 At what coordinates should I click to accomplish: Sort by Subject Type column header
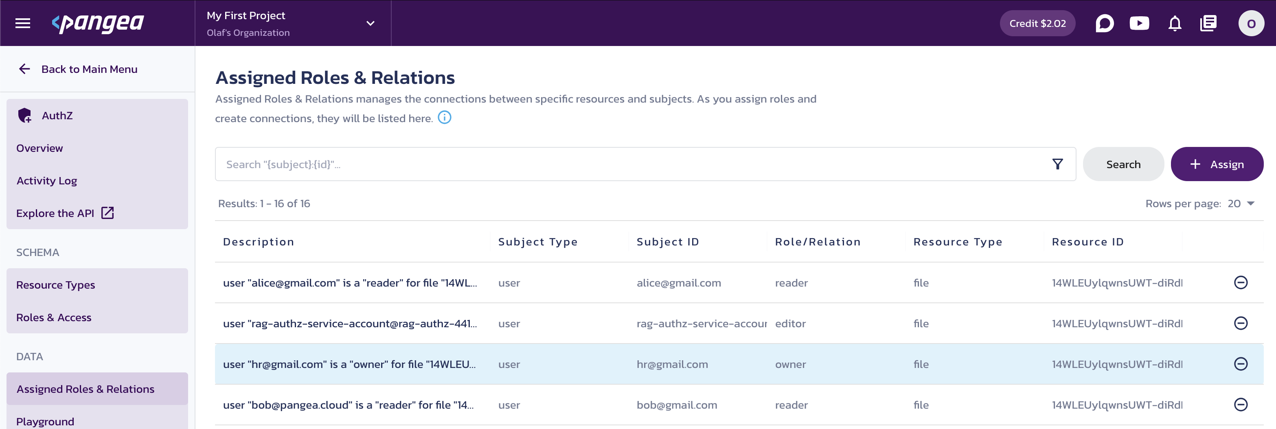(537, 242)
